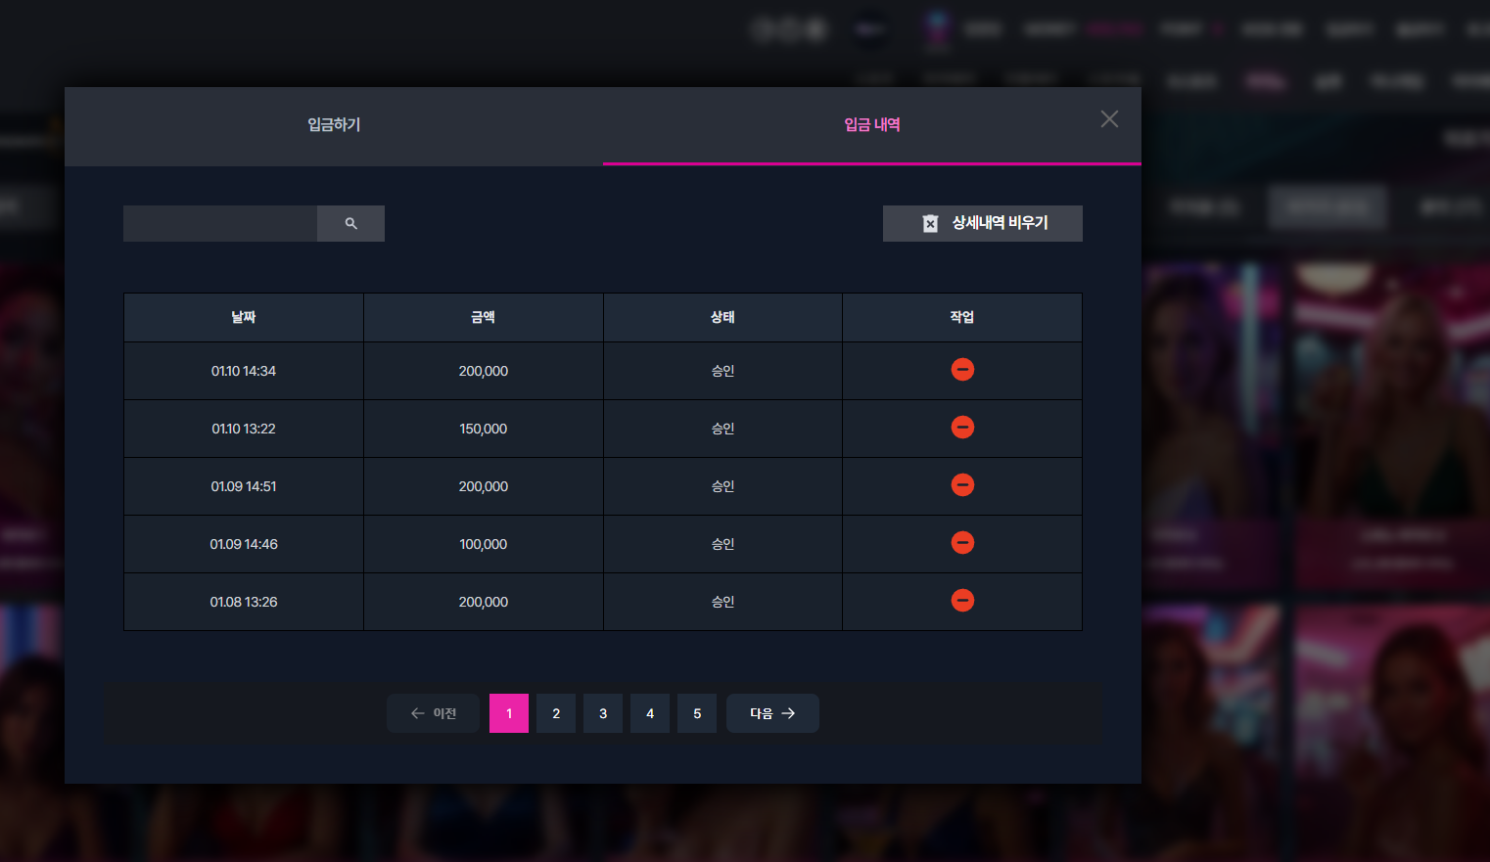The width and height of the screenshot is (1490, 862).
Task: Remove the 01.08 13:26 deposit record
Action: [x=962, y=600]
